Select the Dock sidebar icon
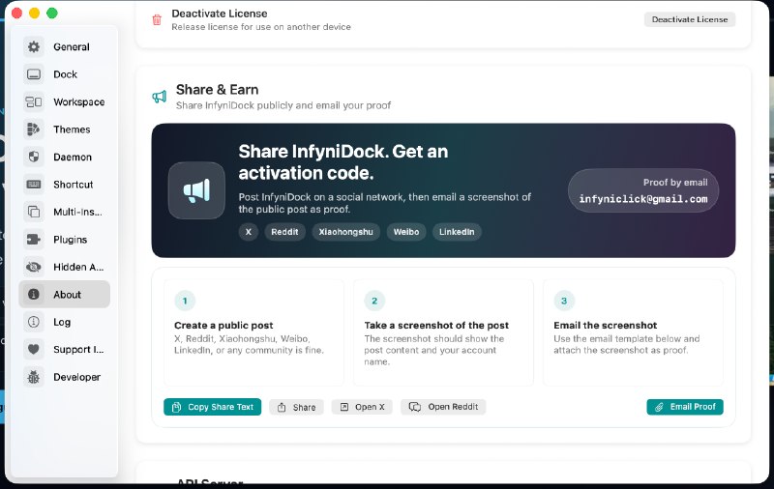Viewport: 774px width, 489px height. pos(34,74)
